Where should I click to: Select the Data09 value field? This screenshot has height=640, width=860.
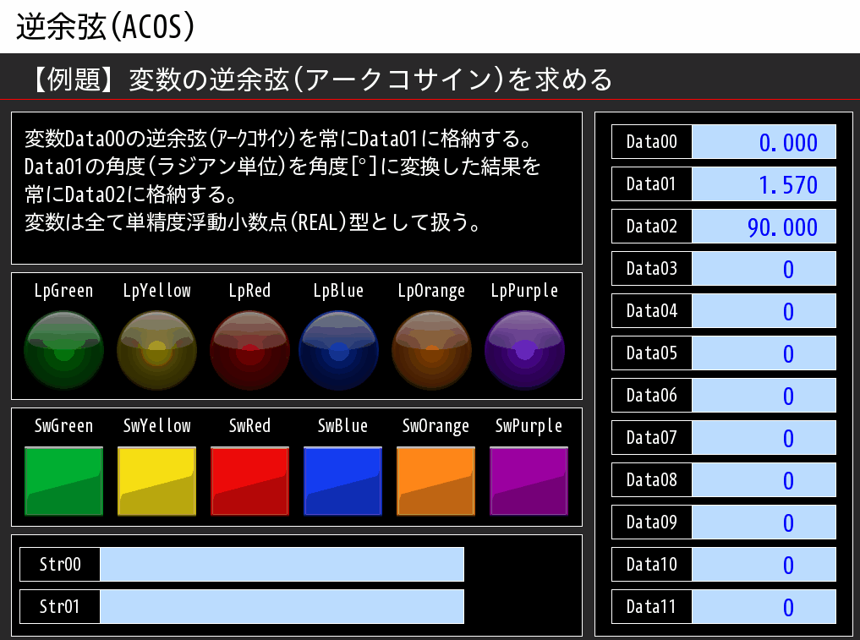click(x=764, y=522)
